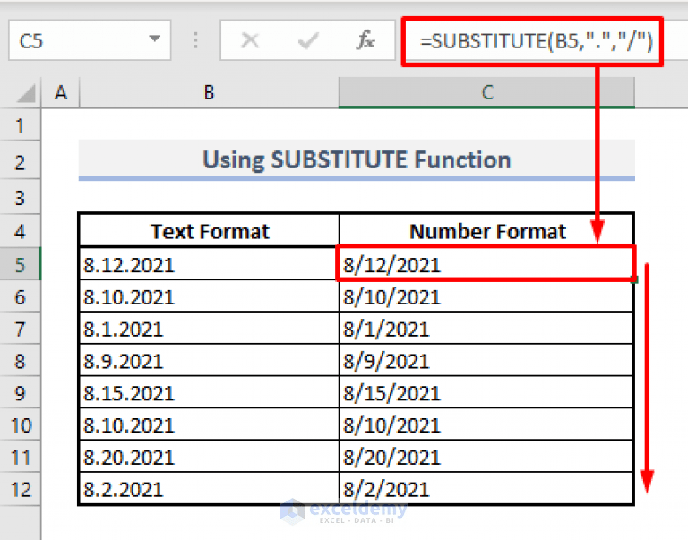Select row 3 header
This screenshot has height=540, width=688.
pyautogui.click(x=21, y=197)
